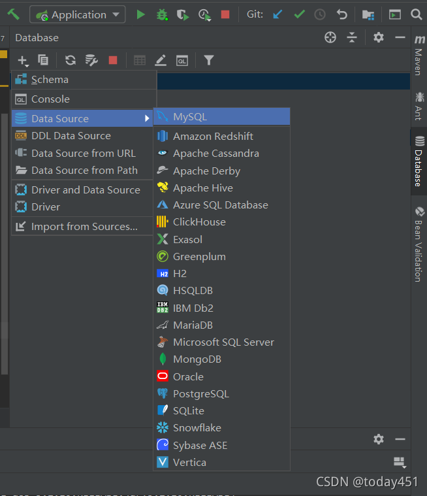Select Snowflake data source
The height and width of the screenshot is (496, 427).
221,428
